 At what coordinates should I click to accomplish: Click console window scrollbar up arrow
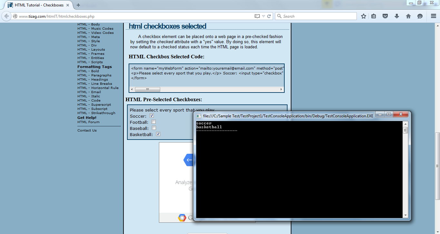pyautogui.click(x=406, y=124)
